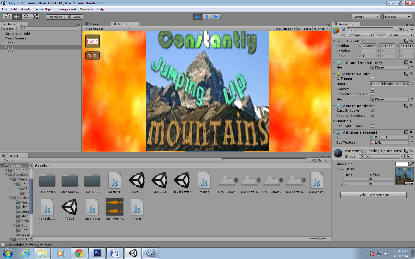Open Photoshop from taskbar
The image size is (415, 259).
97,253
